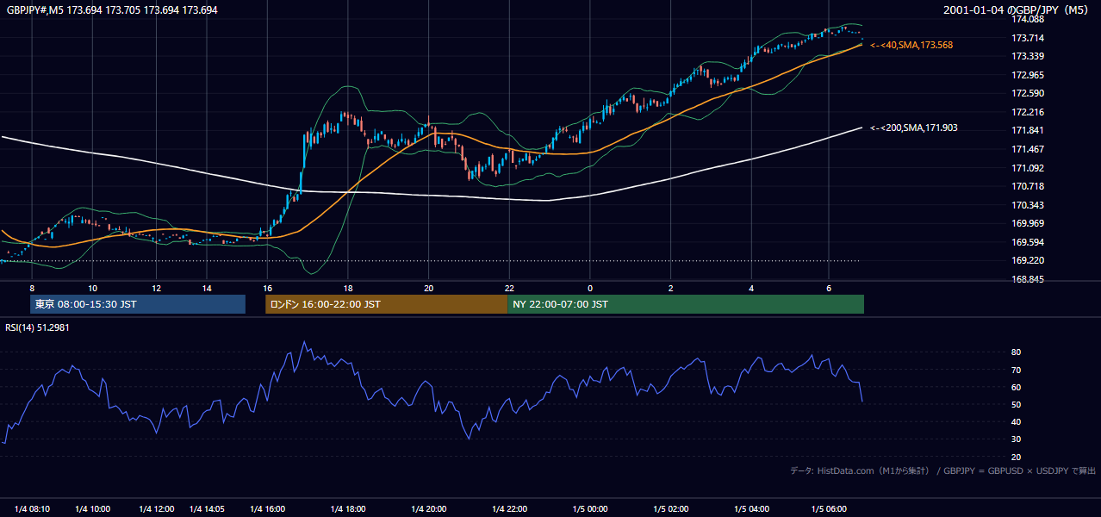Click the RSI axis level 80

(1016, 352)
